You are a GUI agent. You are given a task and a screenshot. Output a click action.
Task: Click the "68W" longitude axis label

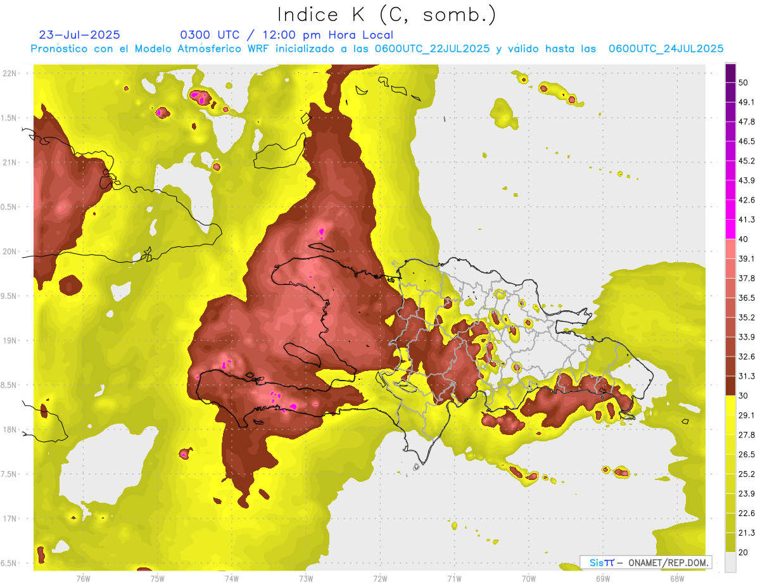point(676,579)
